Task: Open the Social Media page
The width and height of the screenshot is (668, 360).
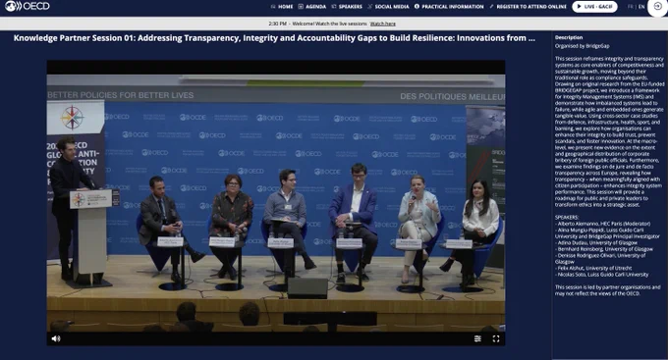Action: (x=388, y=7)
